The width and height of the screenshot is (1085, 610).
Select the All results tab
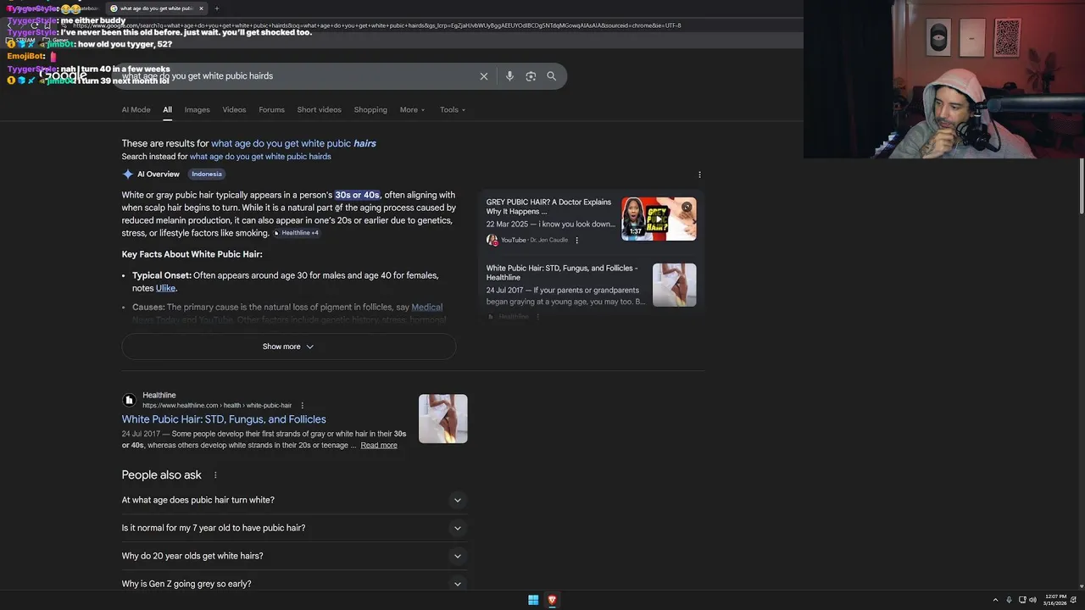coord(167,110)
